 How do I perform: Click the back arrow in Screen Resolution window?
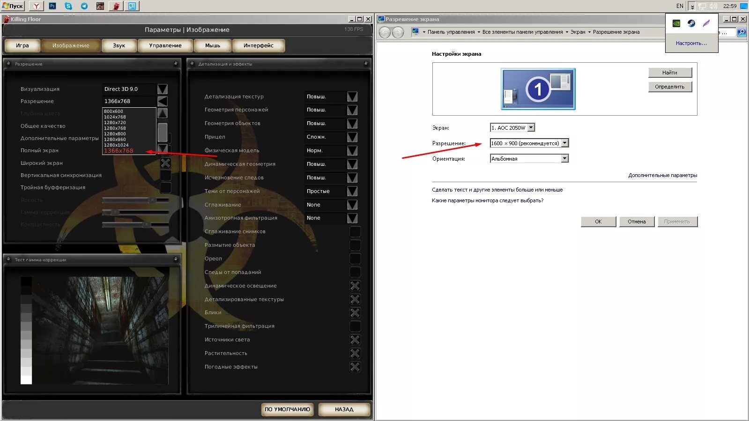385,32
